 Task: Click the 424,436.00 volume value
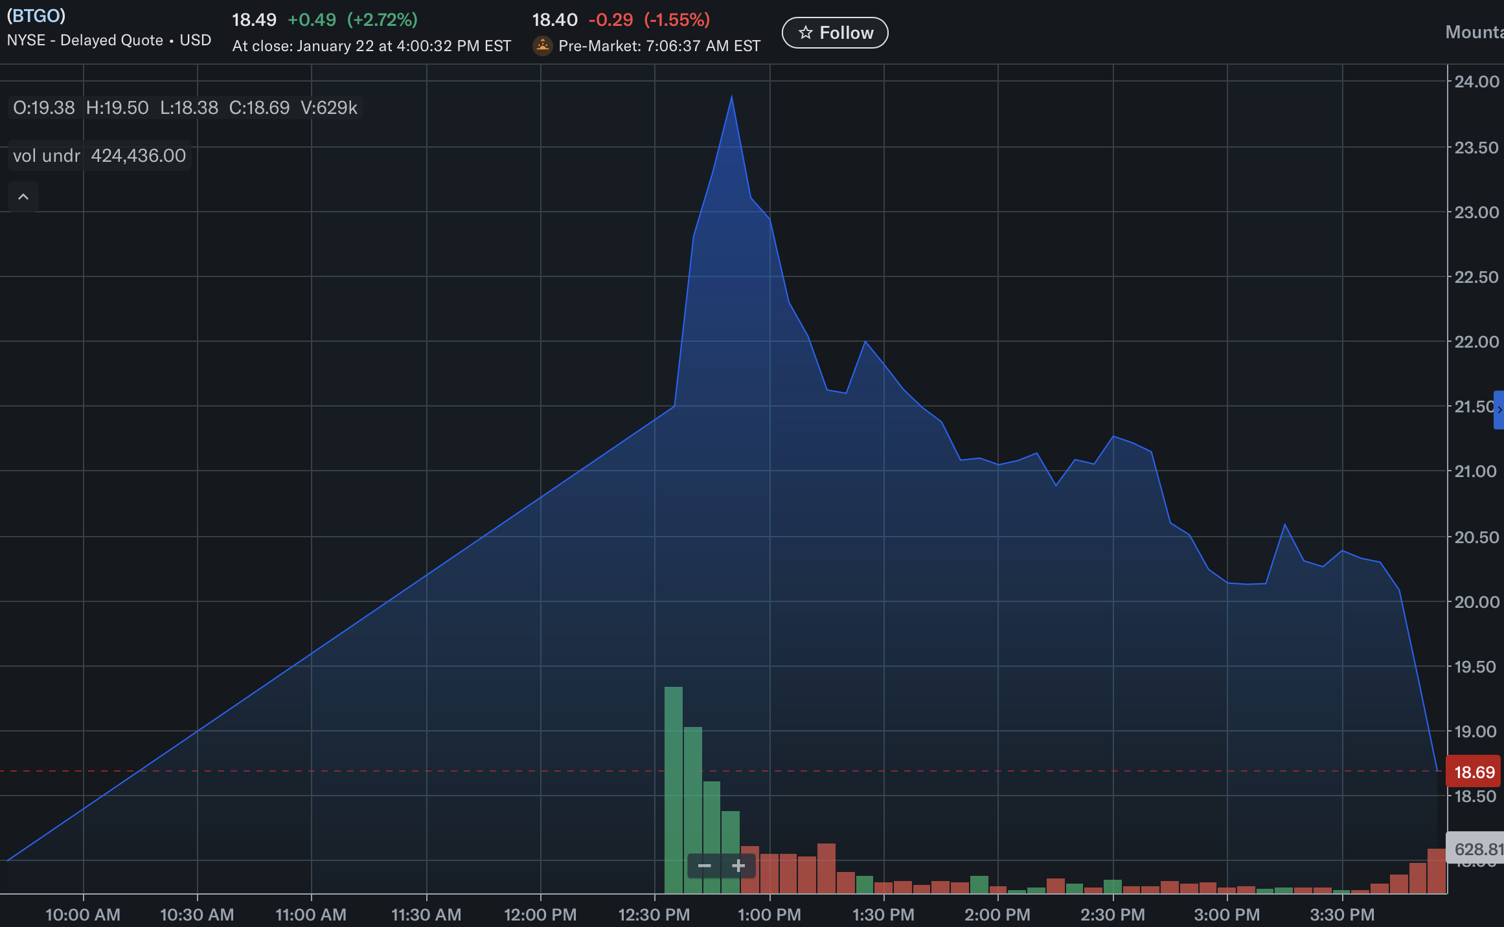click(x=138, y=156)
